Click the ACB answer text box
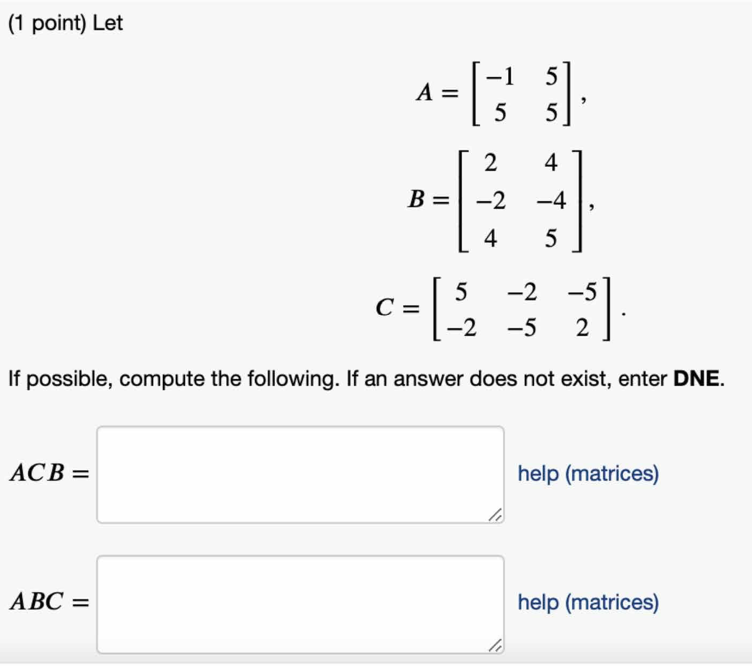Viewport: 752px width, 666px height. point(300,474)
